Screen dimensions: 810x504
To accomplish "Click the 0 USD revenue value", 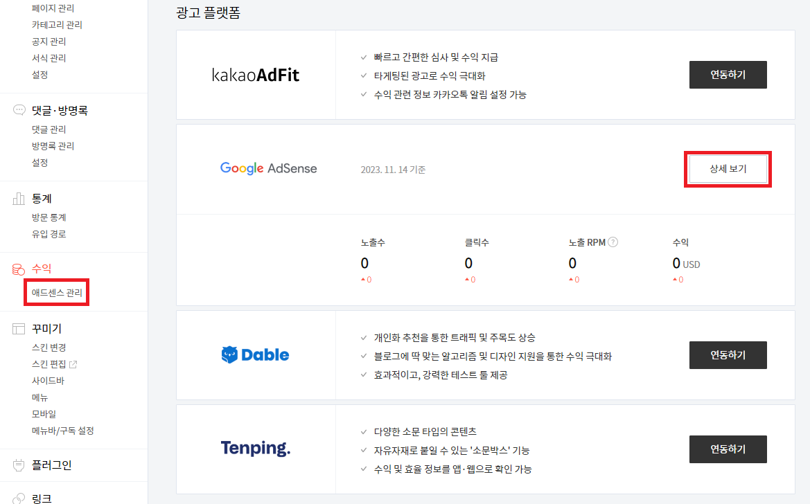I will [686, 264].
